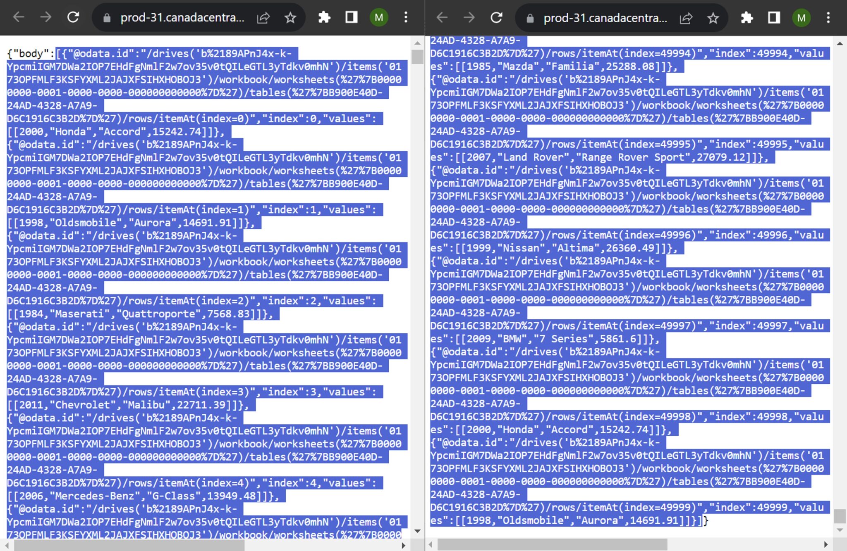Click the forward navigation button in the right window
Screen dimensions: 847x551
tap(469, 17)
